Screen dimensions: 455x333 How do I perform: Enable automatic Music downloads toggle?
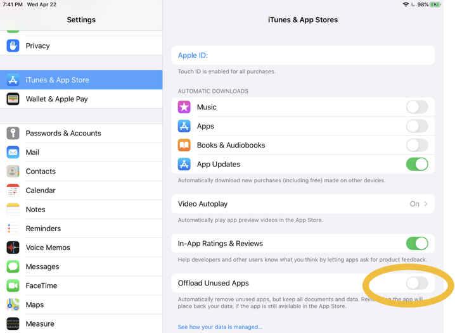coord(416,107)
